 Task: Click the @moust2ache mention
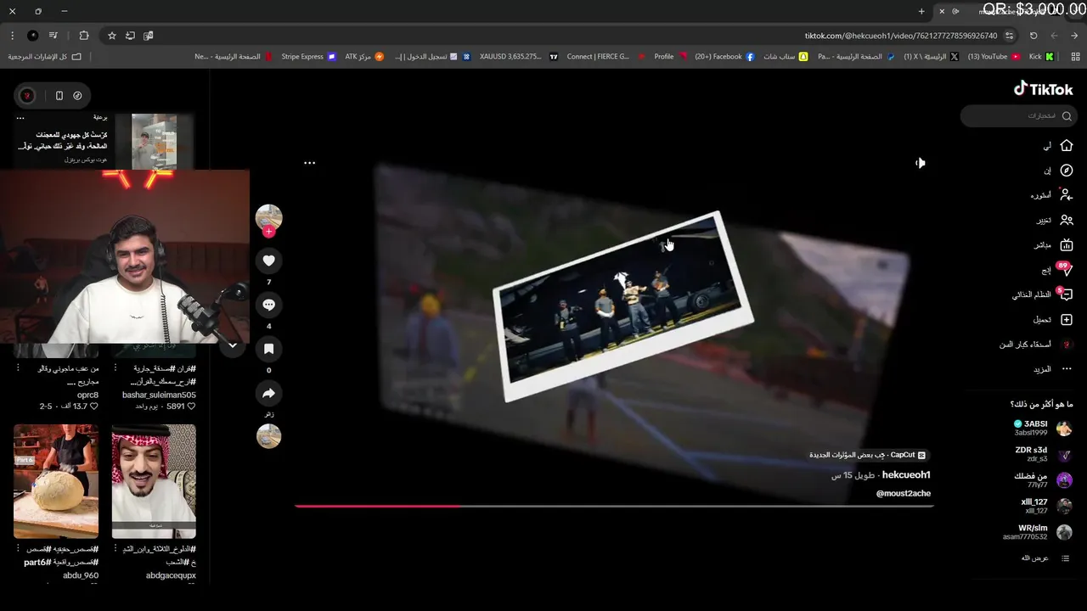(903, 494)
